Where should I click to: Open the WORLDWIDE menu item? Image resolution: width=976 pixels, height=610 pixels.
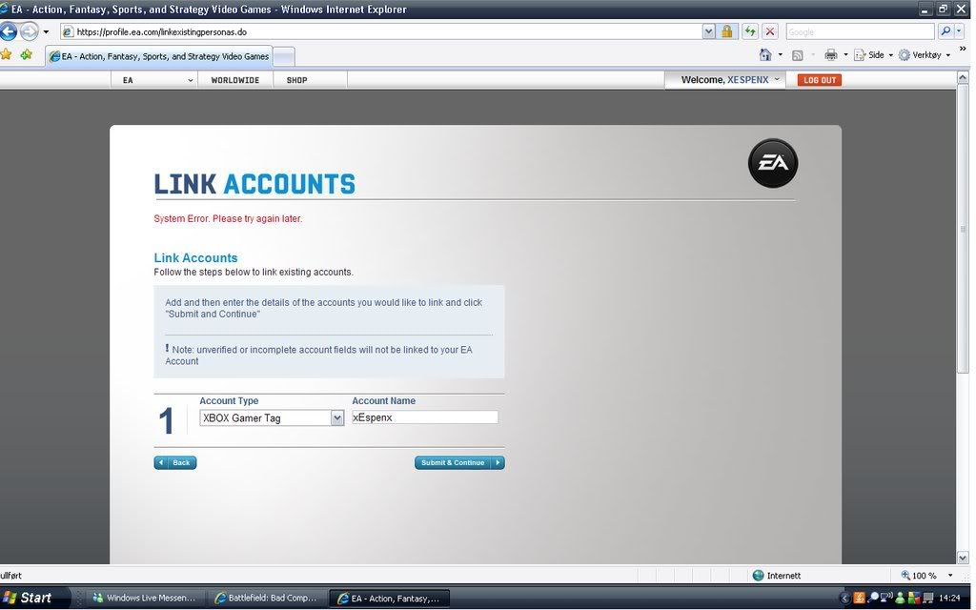(235, 80)
